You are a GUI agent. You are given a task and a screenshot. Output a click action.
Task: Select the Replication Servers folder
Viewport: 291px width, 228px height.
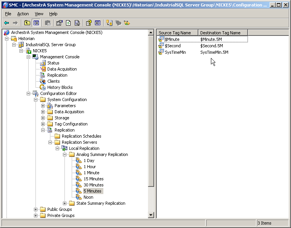pos(79,142)
